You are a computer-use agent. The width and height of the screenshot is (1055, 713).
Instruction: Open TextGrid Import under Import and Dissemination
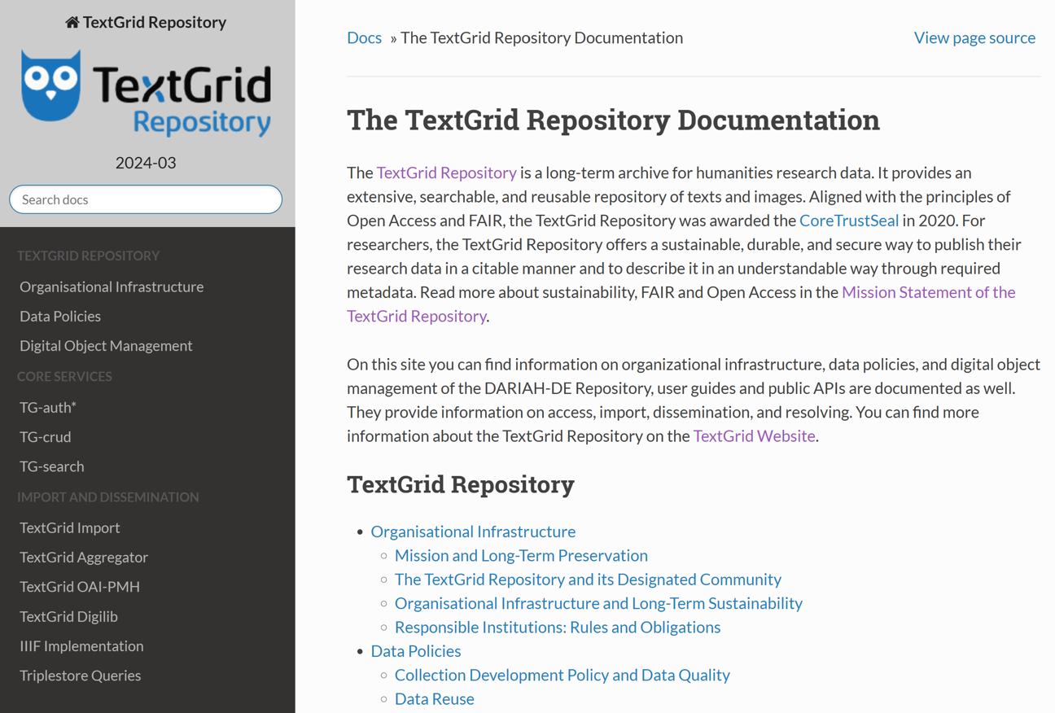coord(70,527)
